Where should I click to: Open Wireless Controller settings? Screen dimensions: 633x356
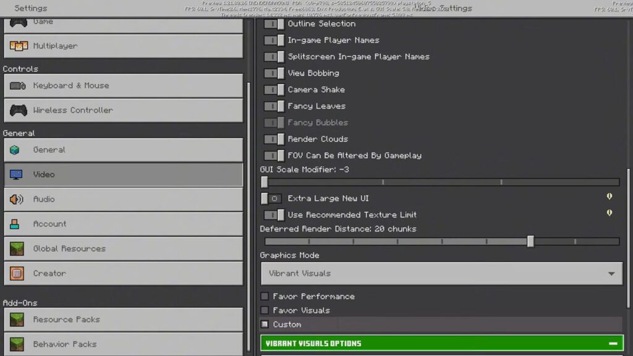point(124,110)
